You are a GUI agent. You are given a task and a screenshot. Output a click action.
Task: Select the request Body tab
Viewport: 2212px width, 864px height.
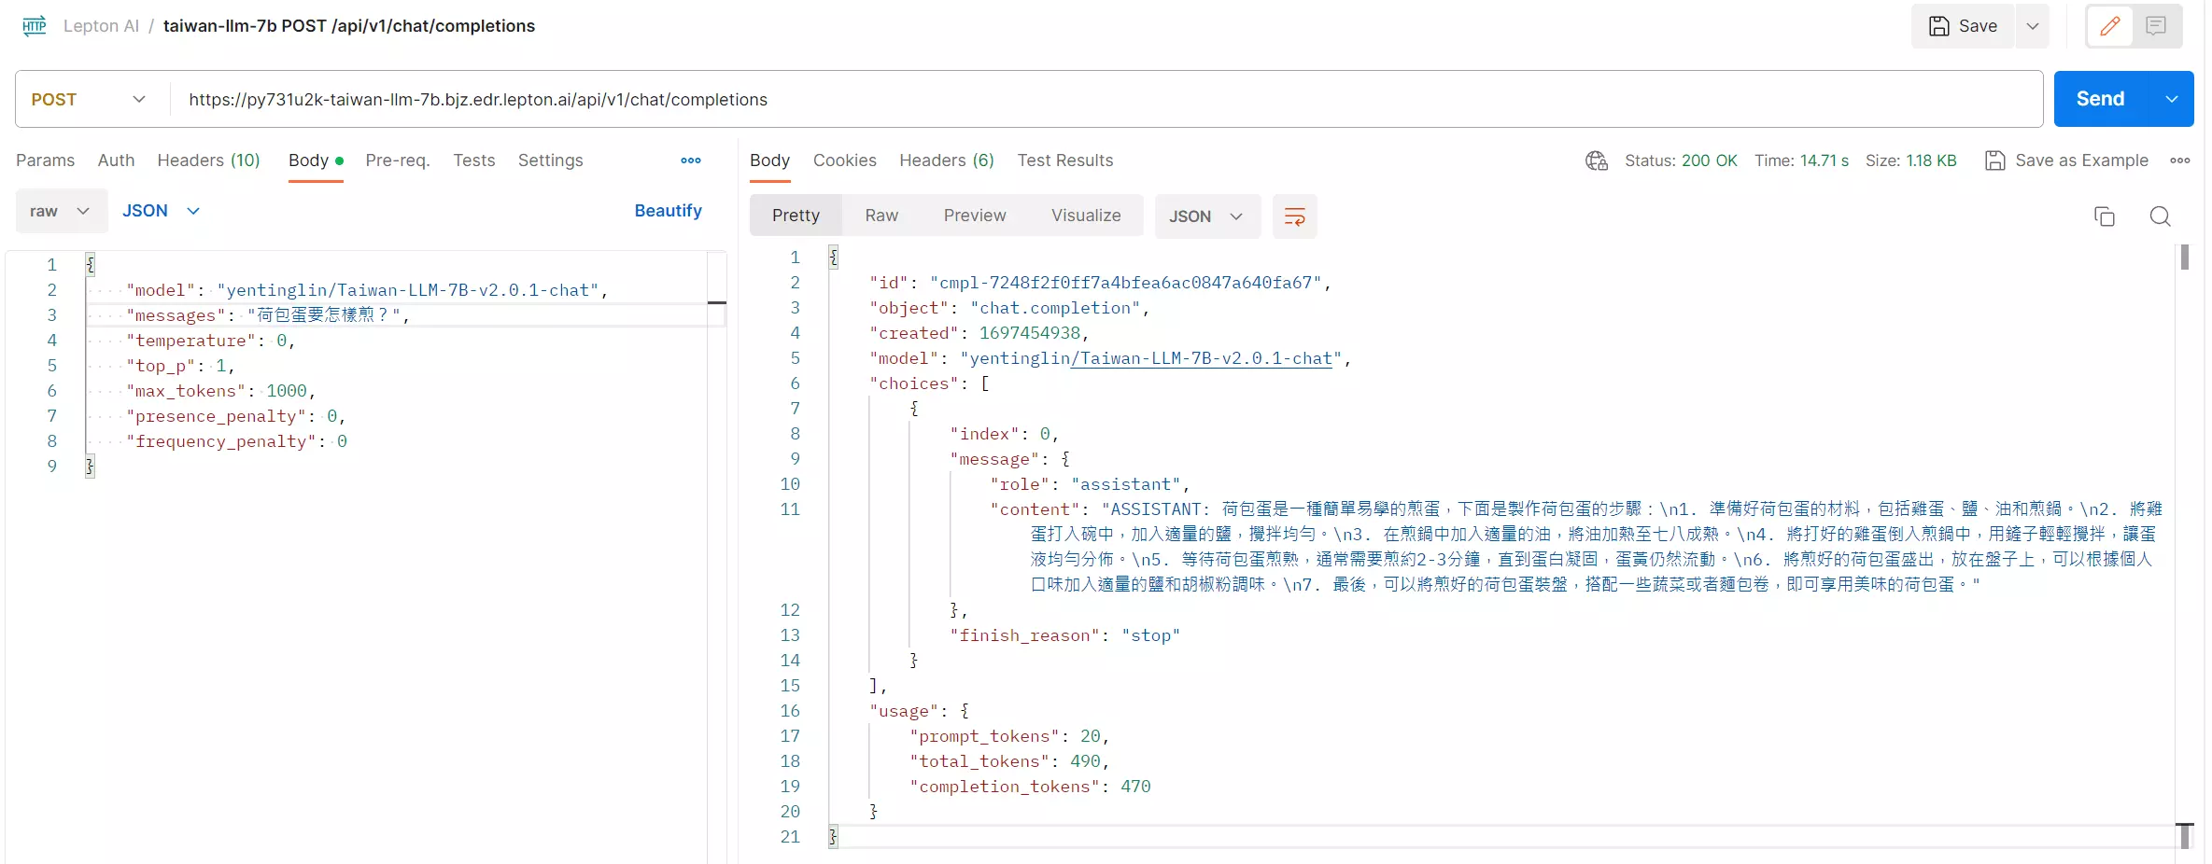tap(316, 160)
